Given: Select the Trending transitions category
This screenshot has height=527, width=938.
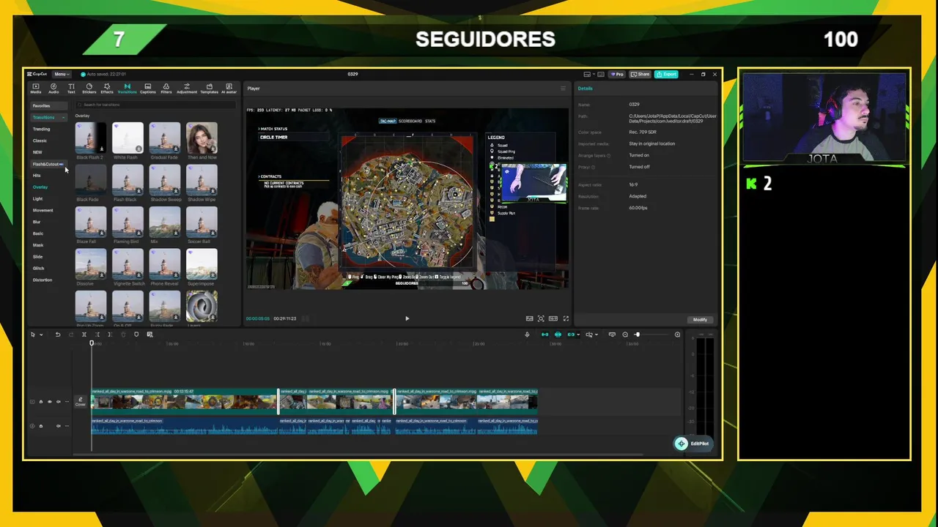Looking at the screenshot, I should pos(41,129).
